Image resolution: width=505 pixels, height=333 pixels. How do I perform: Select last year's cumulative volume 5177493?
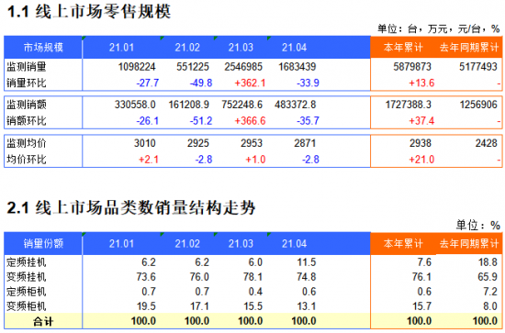[x=478, y=67]
